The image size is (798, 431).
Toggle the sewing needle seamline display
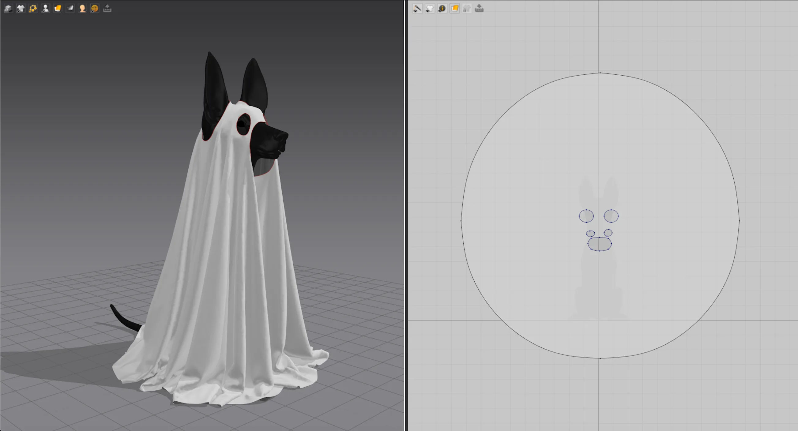[417, 8]
